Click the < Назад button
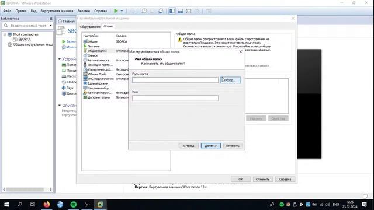 [188, 145]
